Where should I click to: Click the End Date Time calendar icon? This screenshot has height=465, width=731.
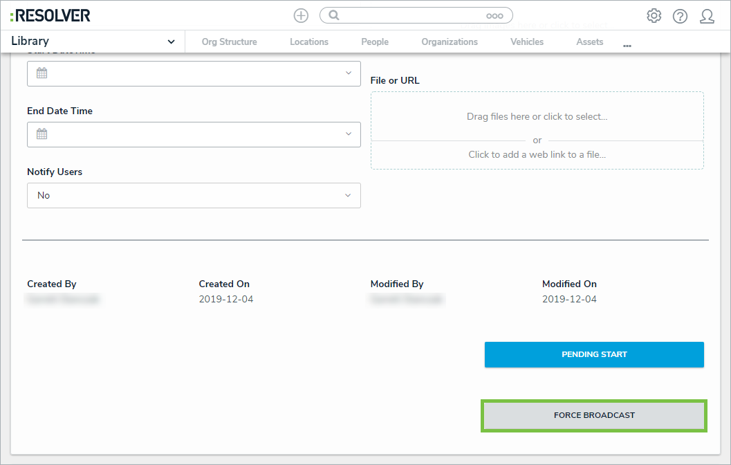[x=41, y=134]
